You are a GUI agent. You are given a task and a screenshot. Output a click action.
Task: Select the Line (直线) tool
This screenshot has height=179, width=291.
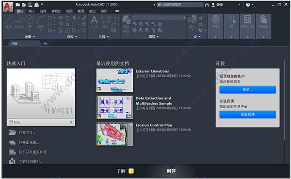coord(9,22)
